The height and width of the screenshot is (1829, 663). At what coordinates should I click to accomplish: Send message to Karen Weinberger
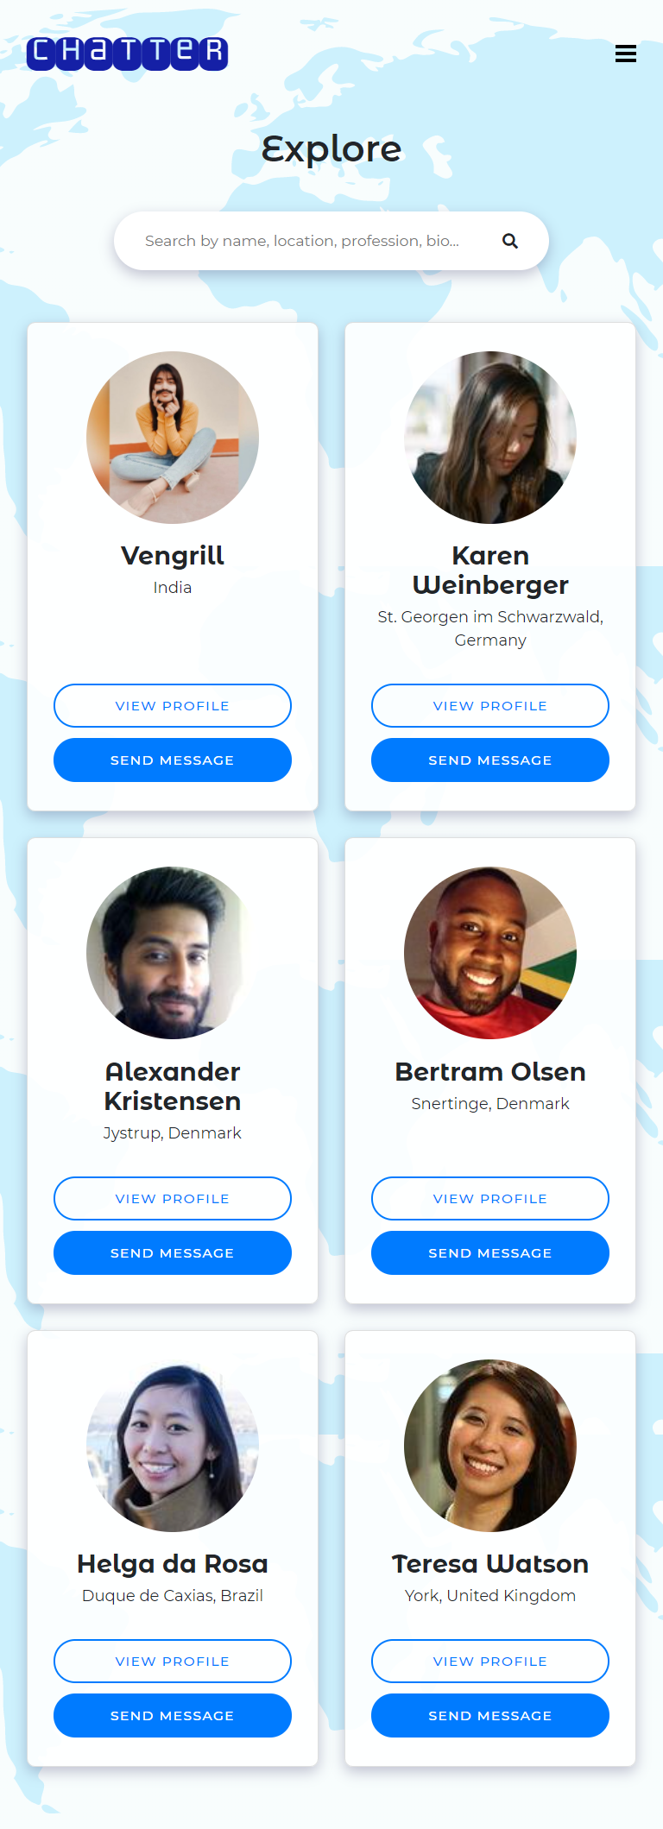click(490, 760)
